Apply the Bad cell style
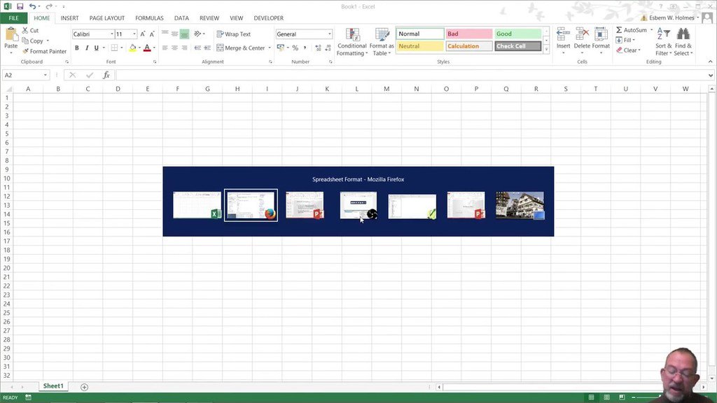This screenshot has width=717, height=403. 468,34
